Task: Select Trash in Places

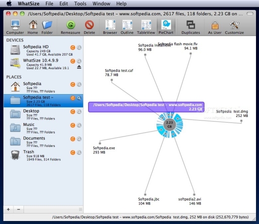Action: 43,155
